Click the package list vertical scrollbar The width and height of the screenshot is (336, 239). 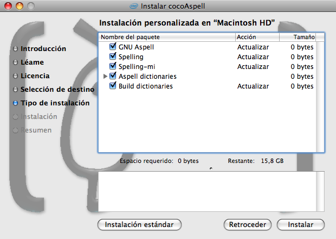(x=320, y=97)
